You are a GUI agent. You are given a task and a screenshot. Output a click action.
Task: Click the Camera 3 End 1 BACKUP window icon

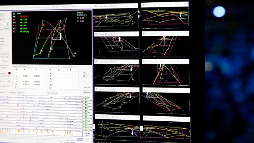pos(95,6)
